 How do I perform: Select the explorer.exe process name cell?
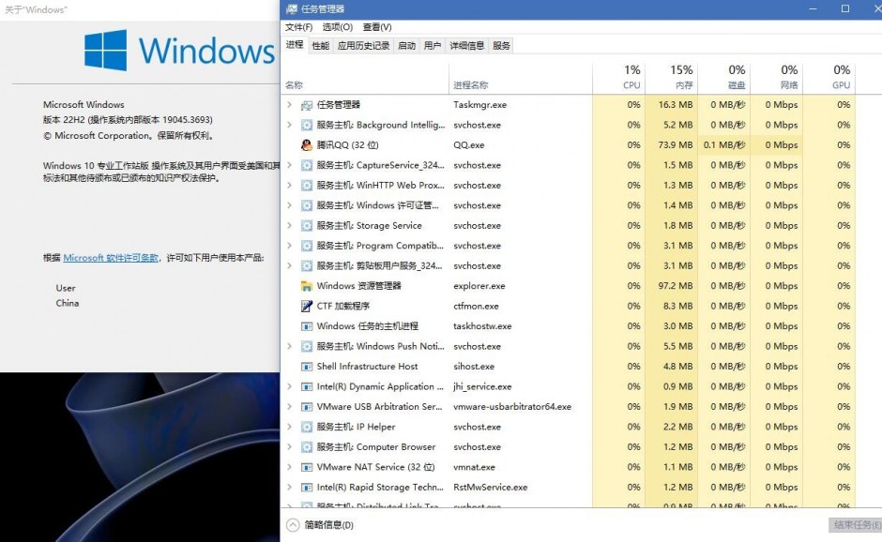[479, 286]
